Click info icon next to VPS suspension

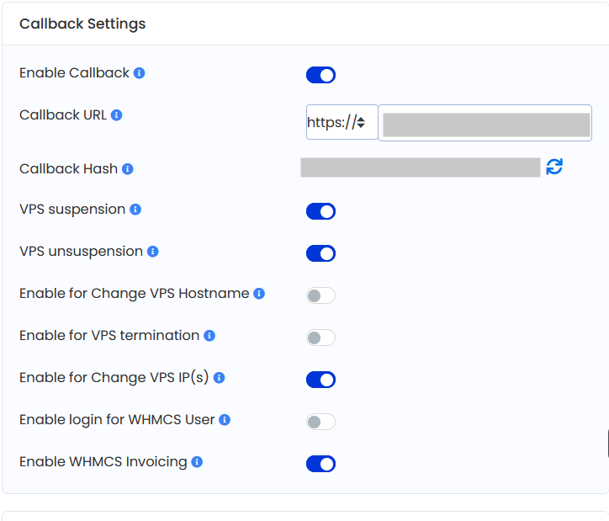(x=135, y=210)
